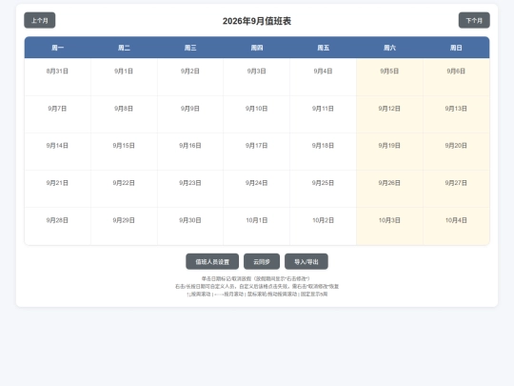Select the 9月22日 date cell
Image resolution: width=514 pixels, height=386 pixels.
(124, 189)
